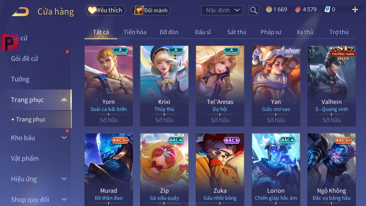The height and width of the screenshot is (206, 366).
Task: Tap the plus icon to add currency
Action: tap(355, 10)
